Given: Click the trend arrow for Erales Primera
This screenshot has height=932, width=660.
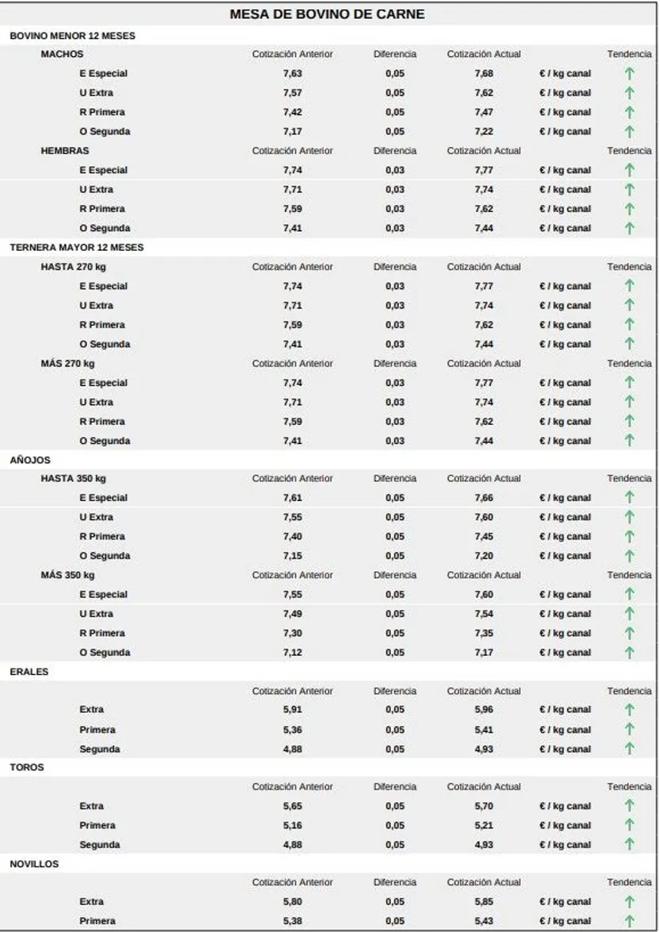Looking at the screenshot, I should click(x=629, y=729).
